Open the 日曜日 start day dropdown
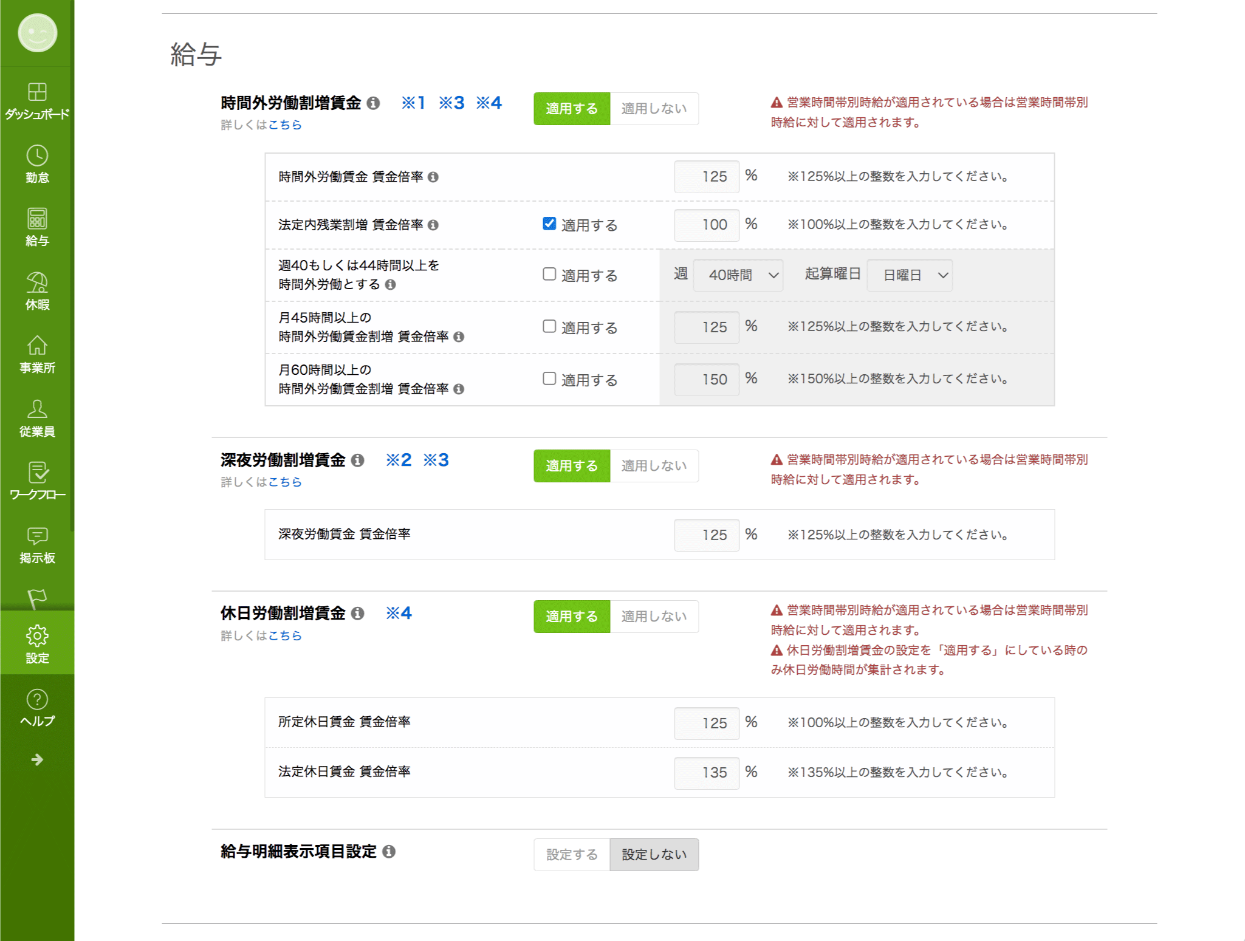The height and width of the screenshot is (941, 1245). point(909,275)
